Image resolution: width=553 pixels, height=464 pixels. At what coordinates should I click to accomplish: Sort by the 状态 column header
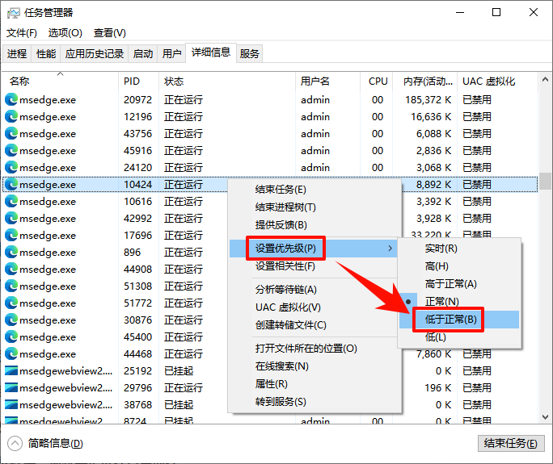[x=227, y=82]
